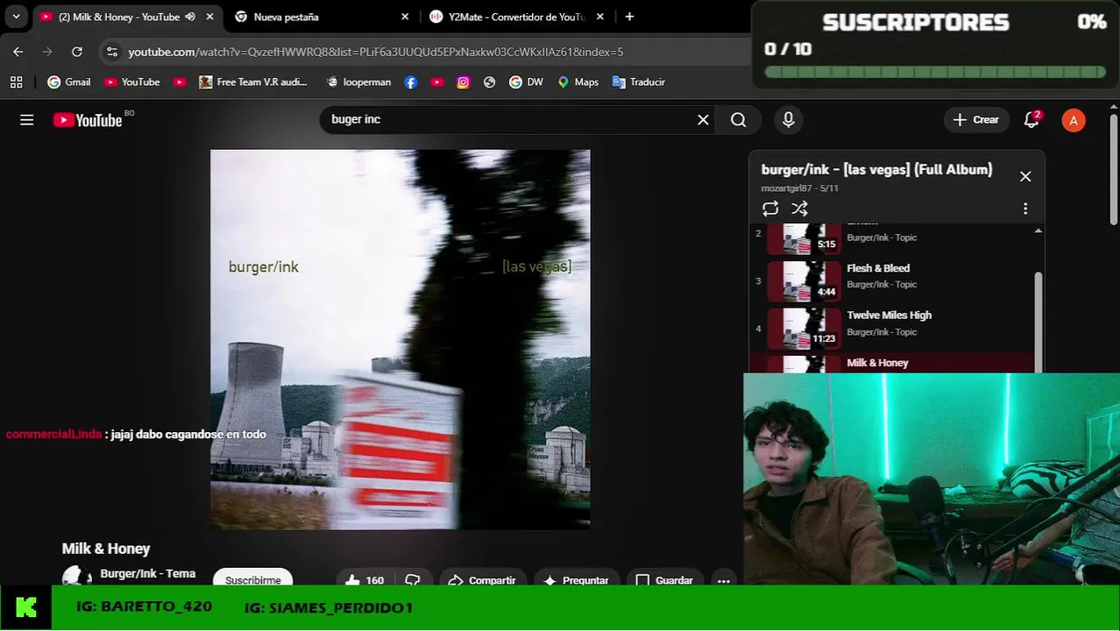This screenshot has width=1120, height=631.
Task: Click the playlist scroll-up arrow
Action: click(x=1038, y=230)
